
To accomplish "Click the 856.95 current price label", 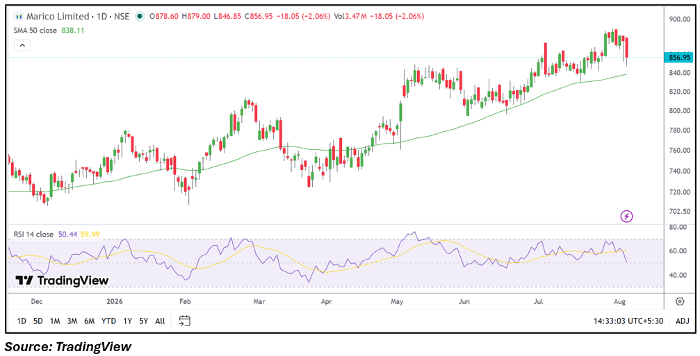I will (x=679, y=58).
